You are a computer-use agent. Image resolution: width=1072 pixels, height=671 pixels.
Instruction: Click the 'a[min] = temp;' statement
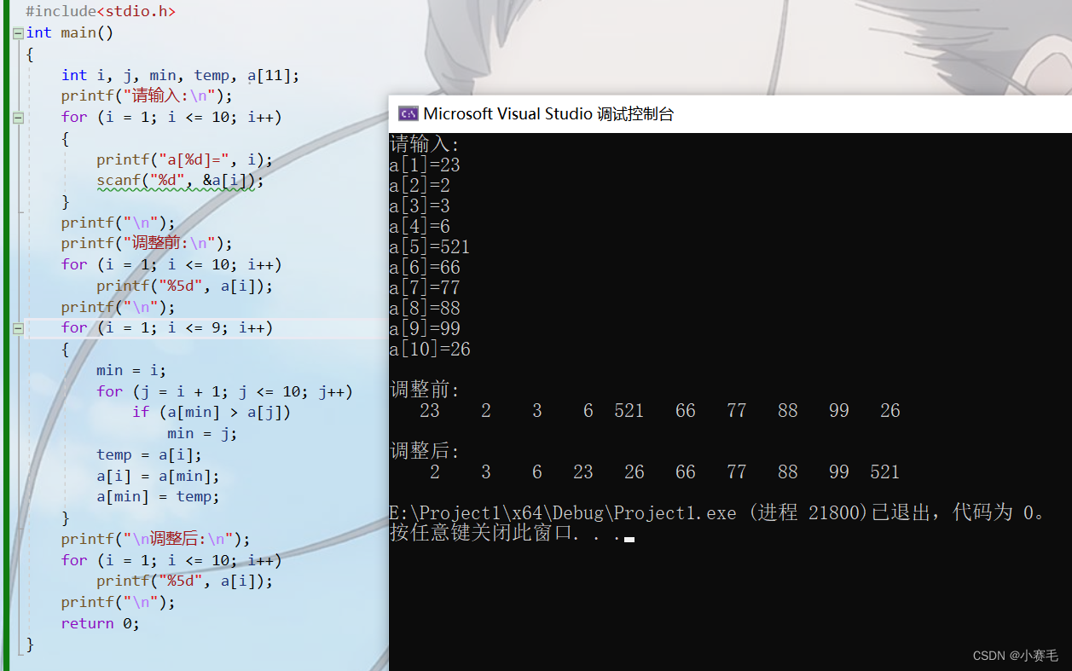coord(158,497)
